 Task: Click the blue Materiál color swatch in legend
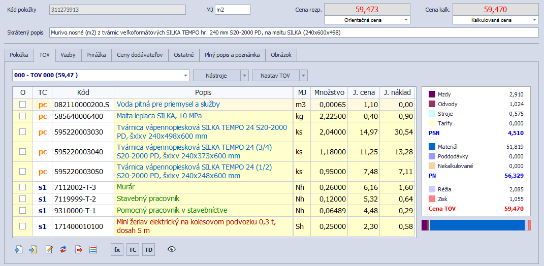tap(432, 147)
